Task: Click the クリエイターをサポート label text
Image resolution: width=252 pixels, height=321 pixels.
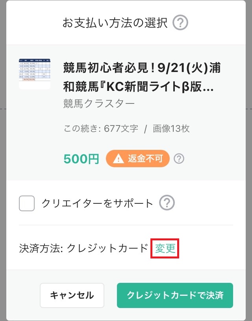Action: (97, 203)
